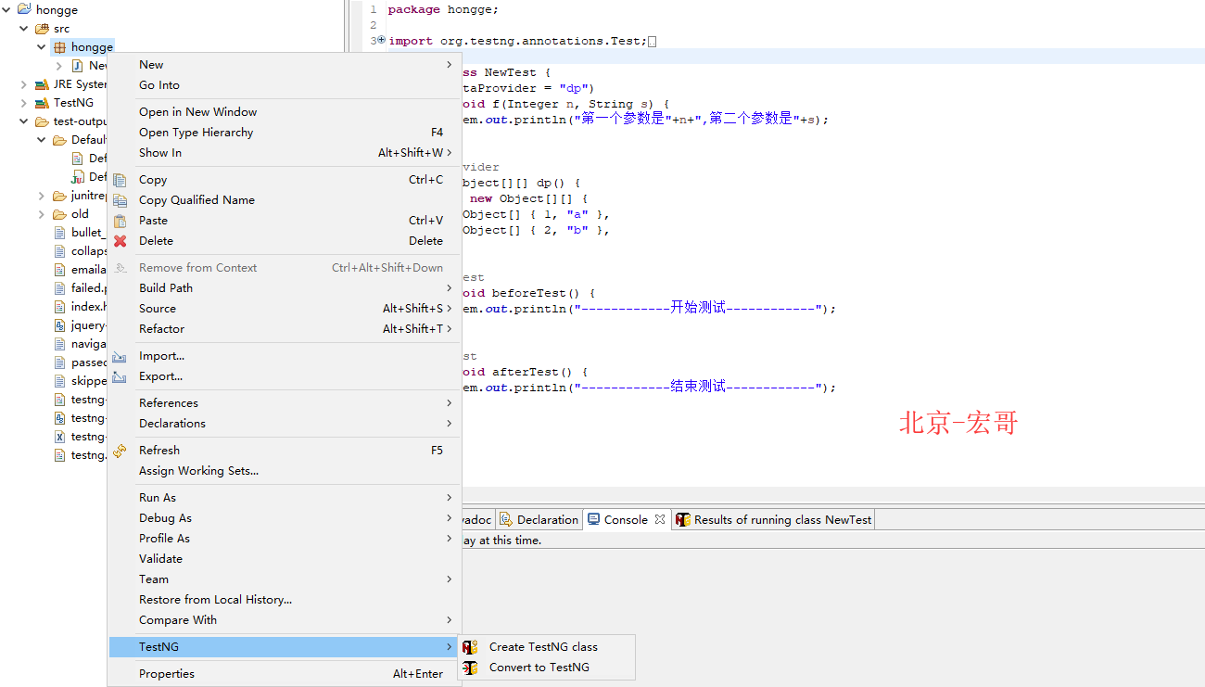1205x687 pixels.
Task: Collapse the test-output folder node
Action: tap(24, 121)
